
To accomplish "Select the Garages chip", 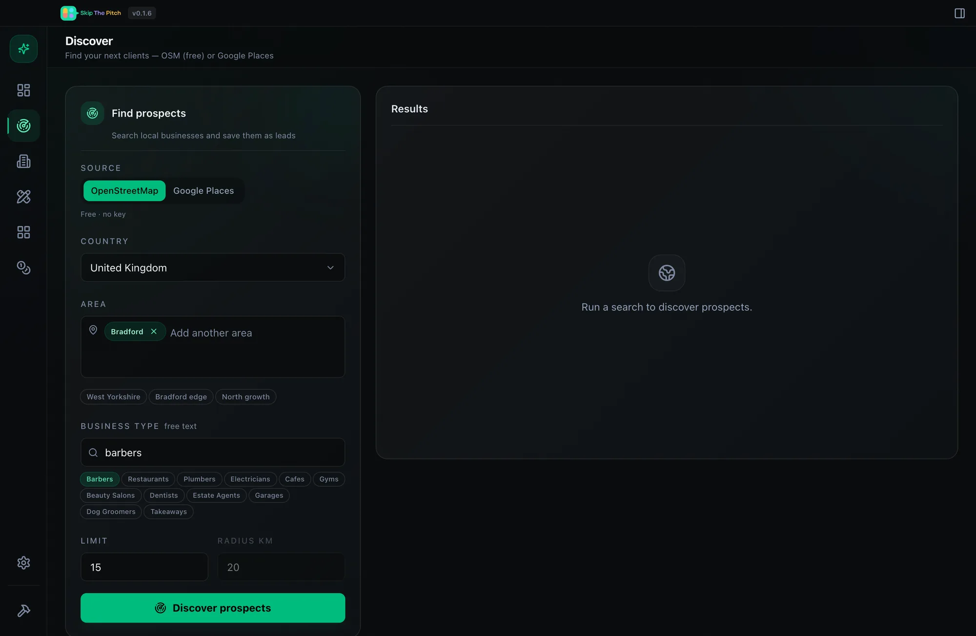I will point(269,495).
